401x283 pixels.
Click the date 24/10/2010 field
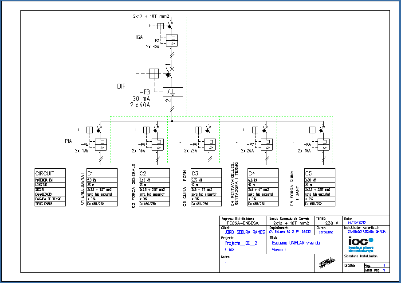coord(356,223)
